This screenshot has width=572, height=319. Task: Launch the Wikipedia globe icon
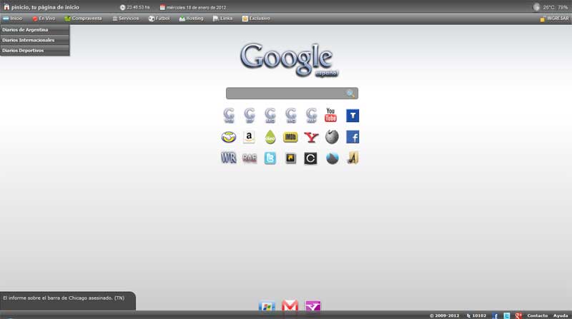[x=332, y=137]
